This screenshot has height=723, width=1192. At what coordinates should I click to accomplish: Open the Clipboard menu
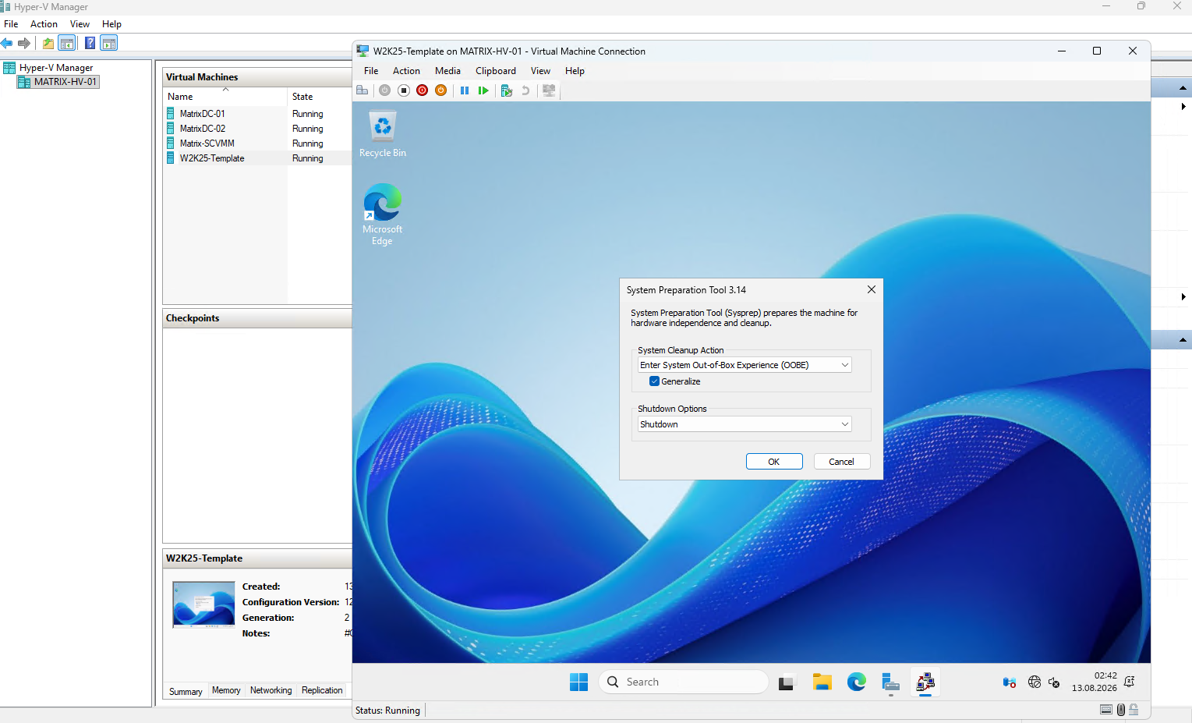(496, 71)
